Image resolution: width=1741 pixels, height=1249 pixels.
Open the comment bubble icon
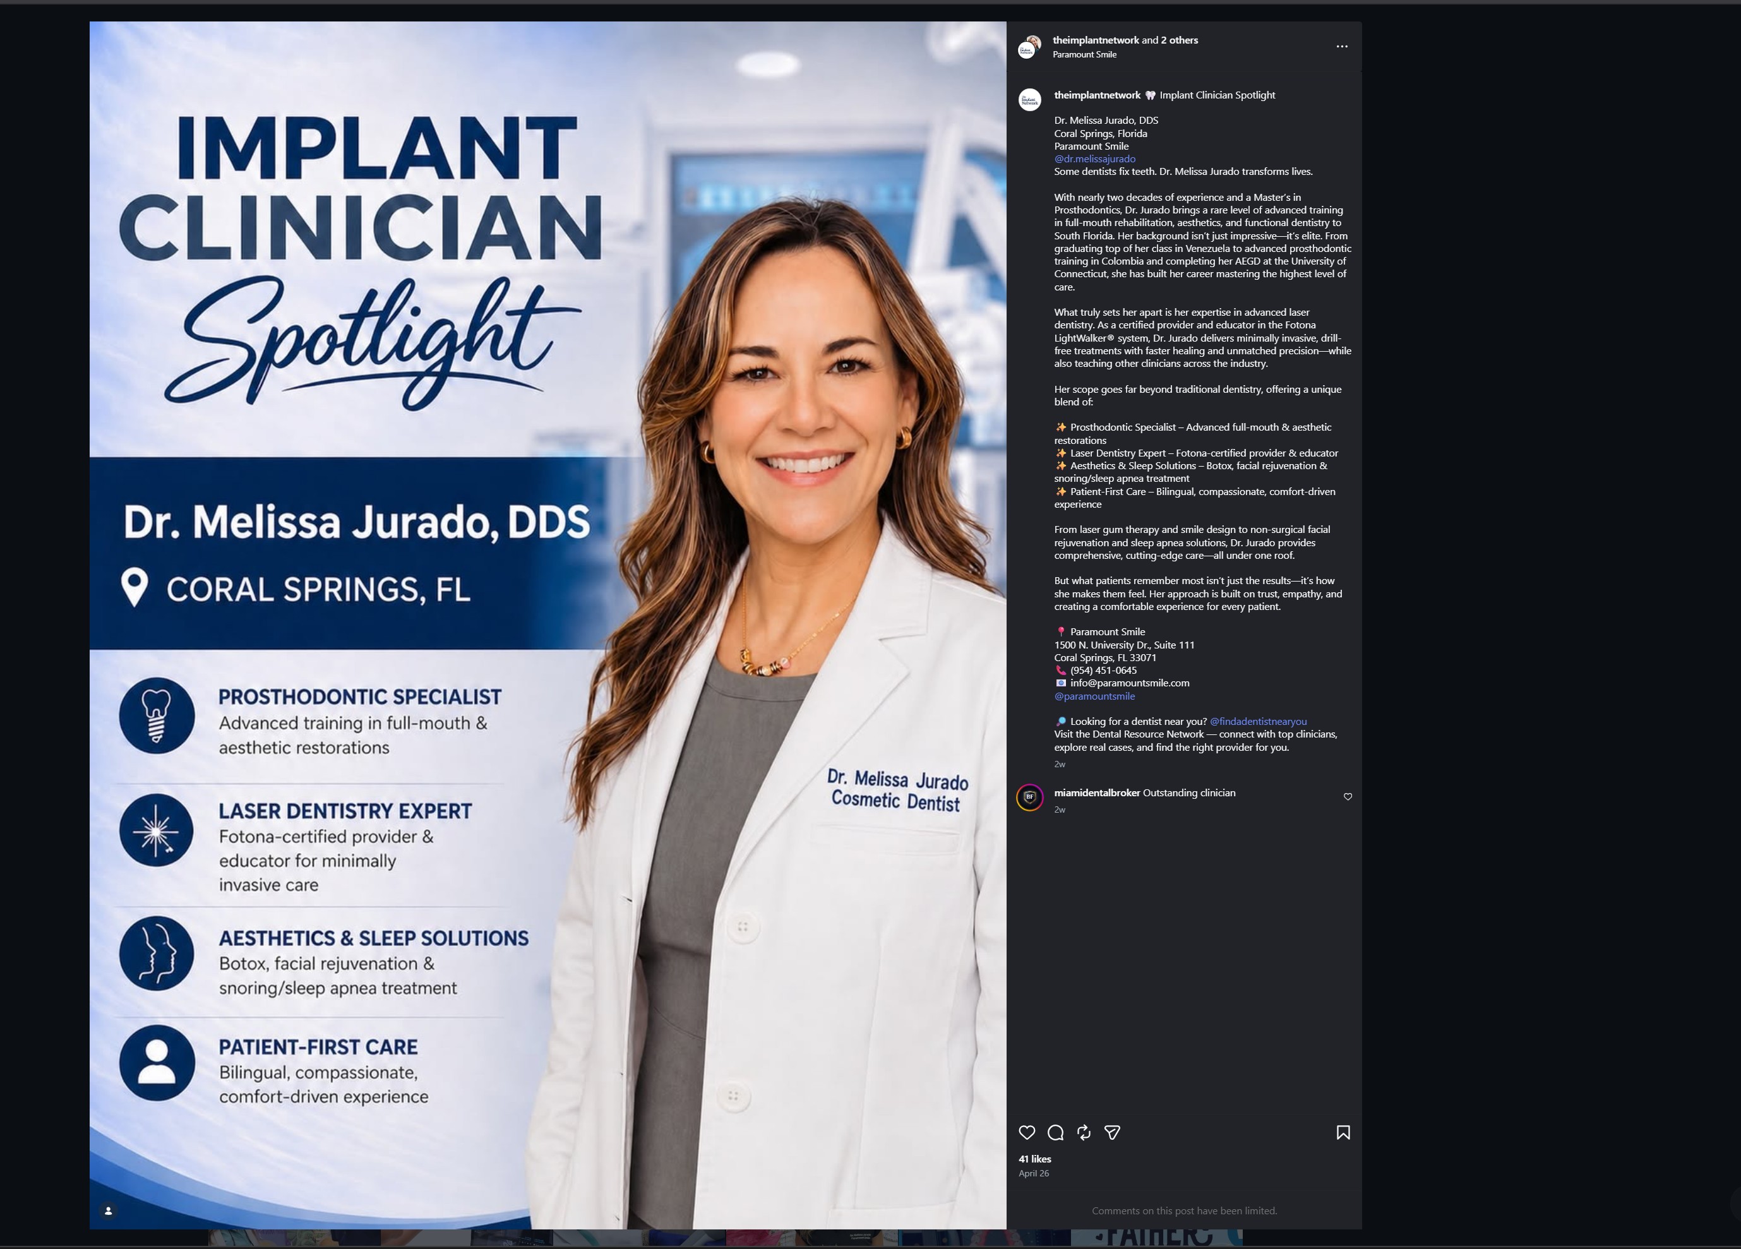tap(1055, 1132)
